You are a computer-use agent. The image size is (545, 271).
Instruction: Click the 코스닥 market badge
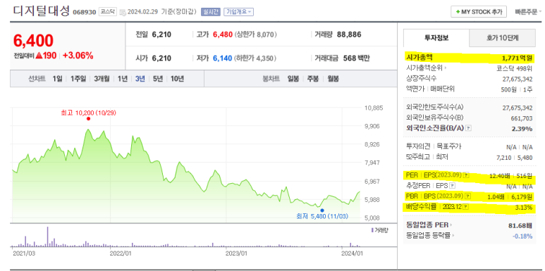108,12
